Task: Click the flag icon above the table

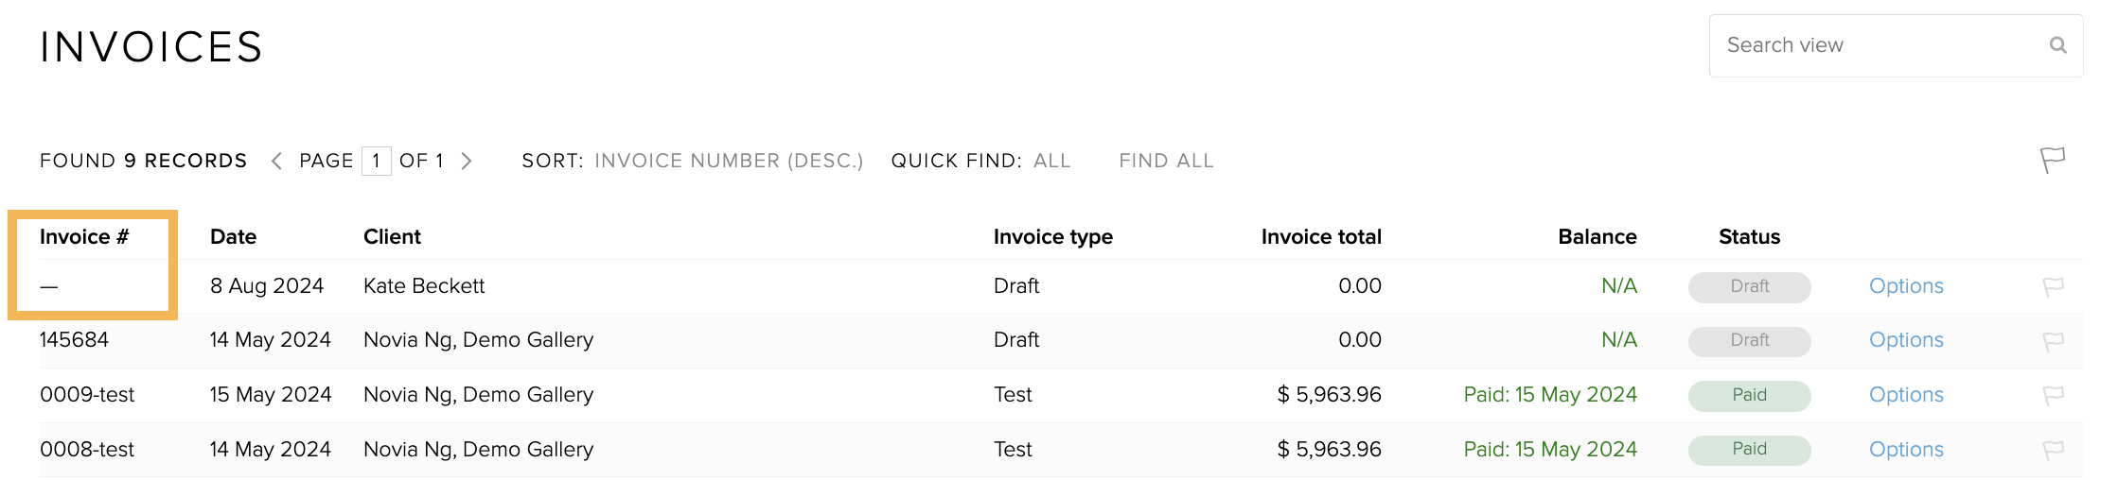Action: pyautogui.click(x=2053, y=161)
